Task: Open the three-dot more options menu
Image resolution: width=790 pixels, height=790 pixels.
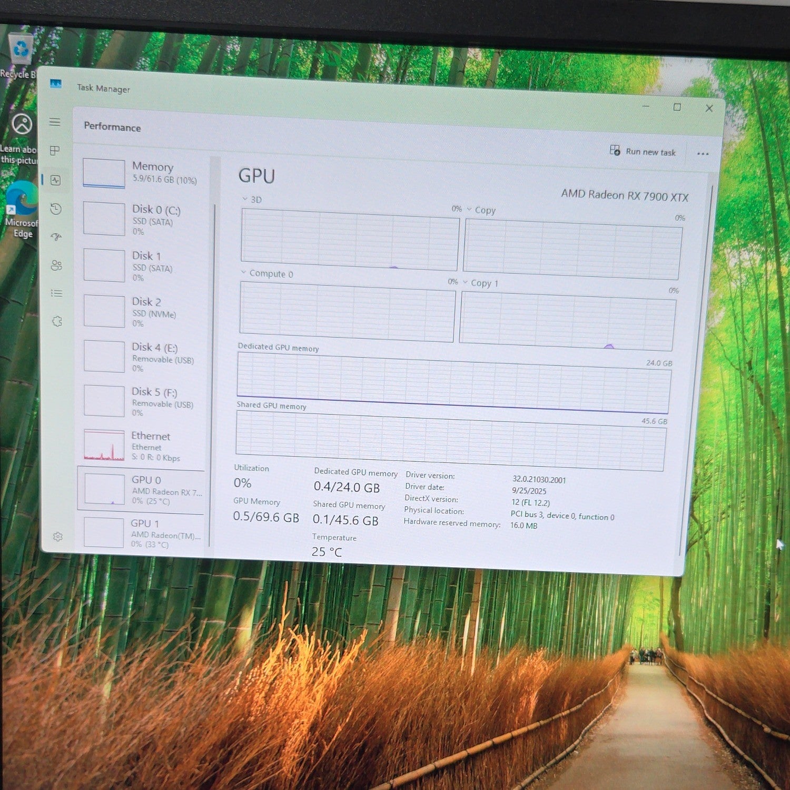Action: click(x=703, y=154)
